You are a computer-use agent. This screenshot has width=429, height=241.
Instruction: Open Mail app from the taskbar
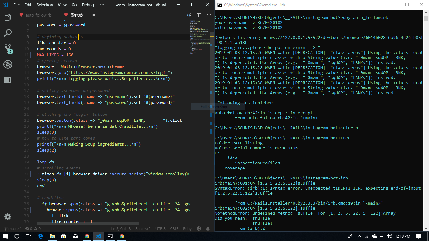tap(75, 236)
